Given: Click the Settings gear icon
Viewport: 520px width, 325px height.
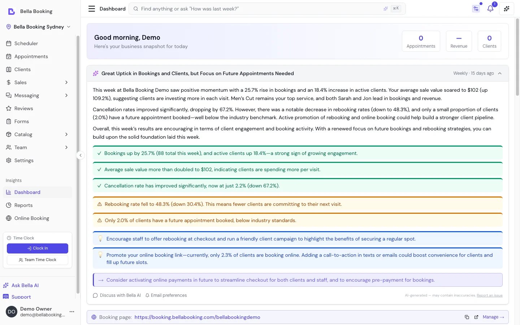Looking at the screenshot, I should pyautogui.click(x=9, y=160).
